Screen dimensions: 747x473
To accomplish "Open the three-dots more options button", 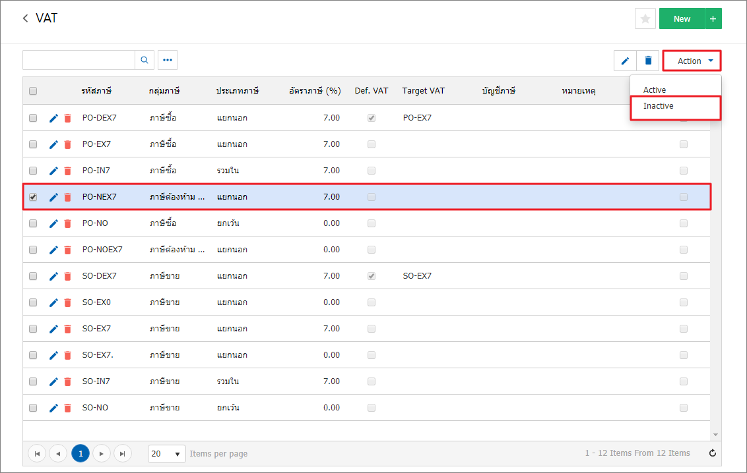I will [168, 60].
